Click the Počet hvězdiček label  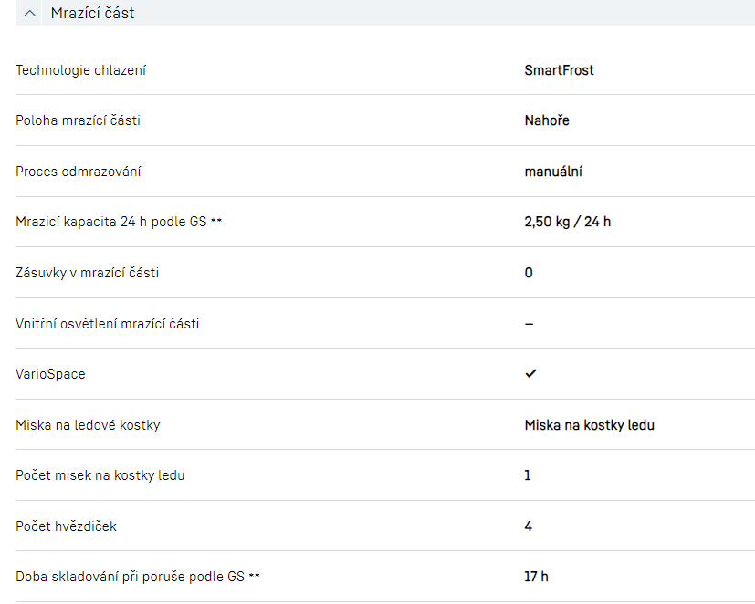pyautogui.click(x=66, y=526)
